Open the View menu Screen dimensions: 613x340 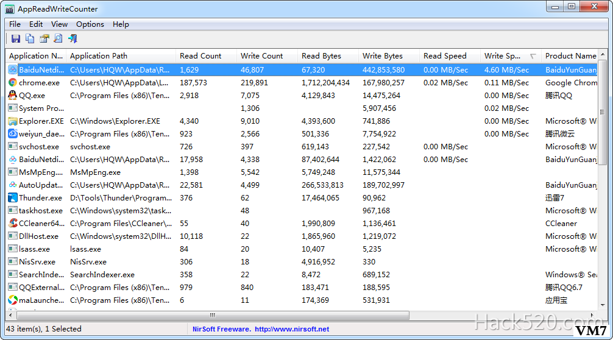59,24
